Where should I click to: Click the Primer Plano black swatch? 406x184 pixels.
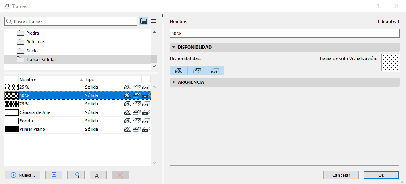click(12, 129)
